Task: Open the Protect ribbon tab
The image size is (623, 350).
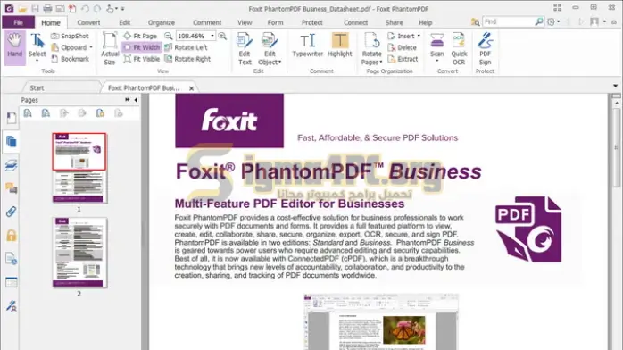Action: point(311,22)
